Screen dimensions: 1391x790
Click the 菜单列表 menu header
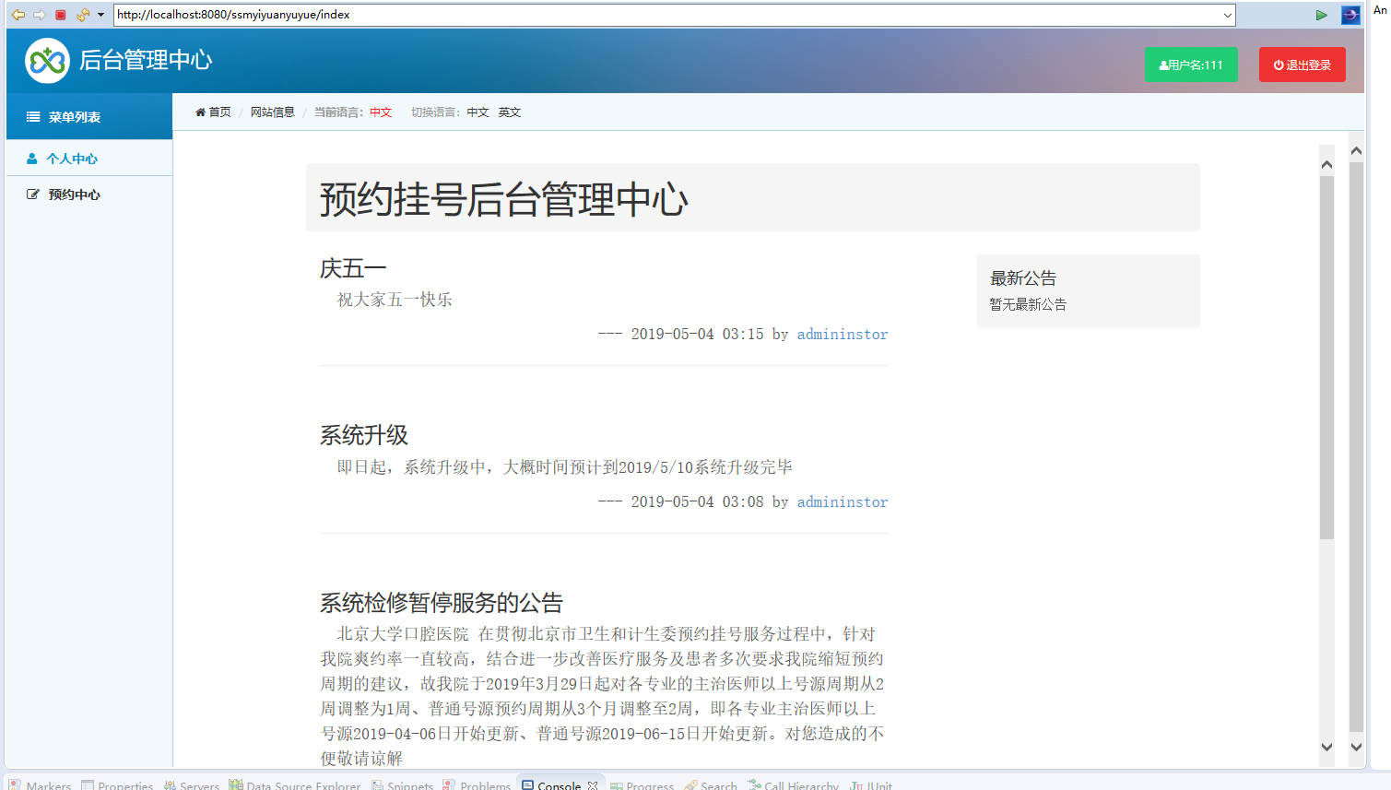[x=76, y=116]
